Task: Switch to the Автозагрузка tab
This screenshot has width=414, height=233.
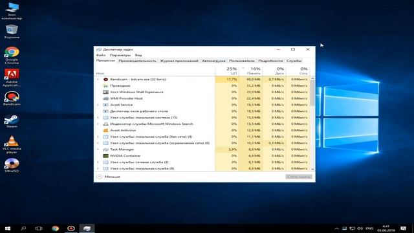Action: click(213, 61)
